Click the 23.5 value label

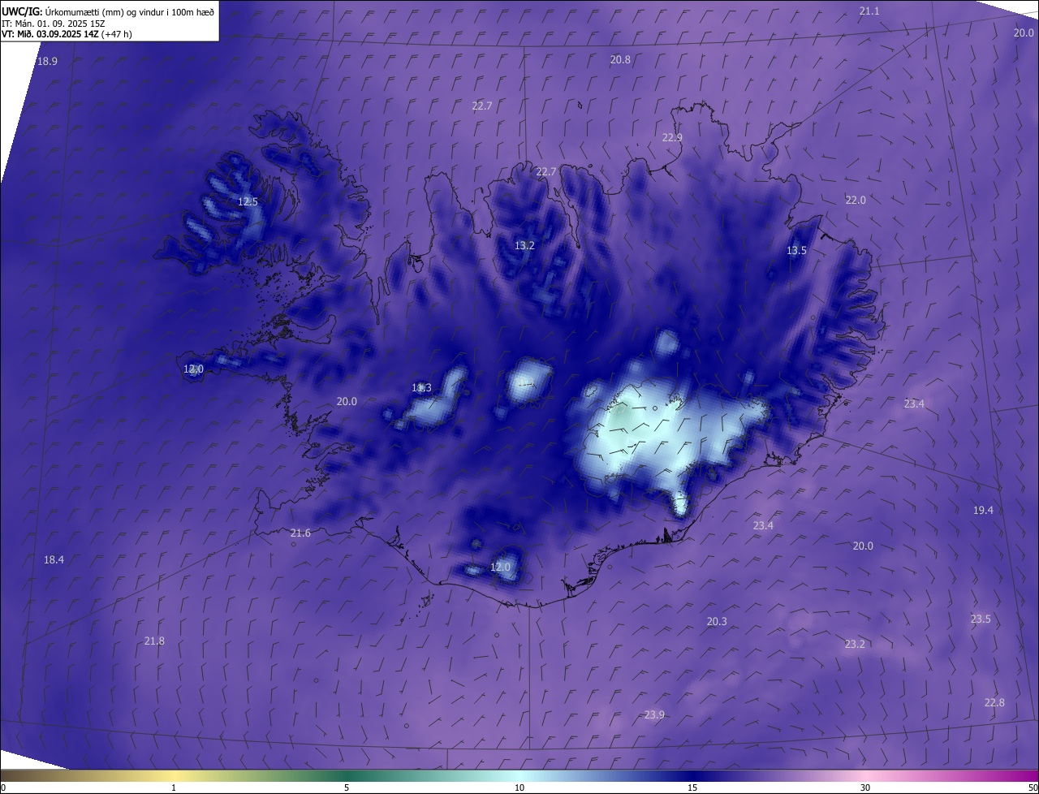(981, 619)
